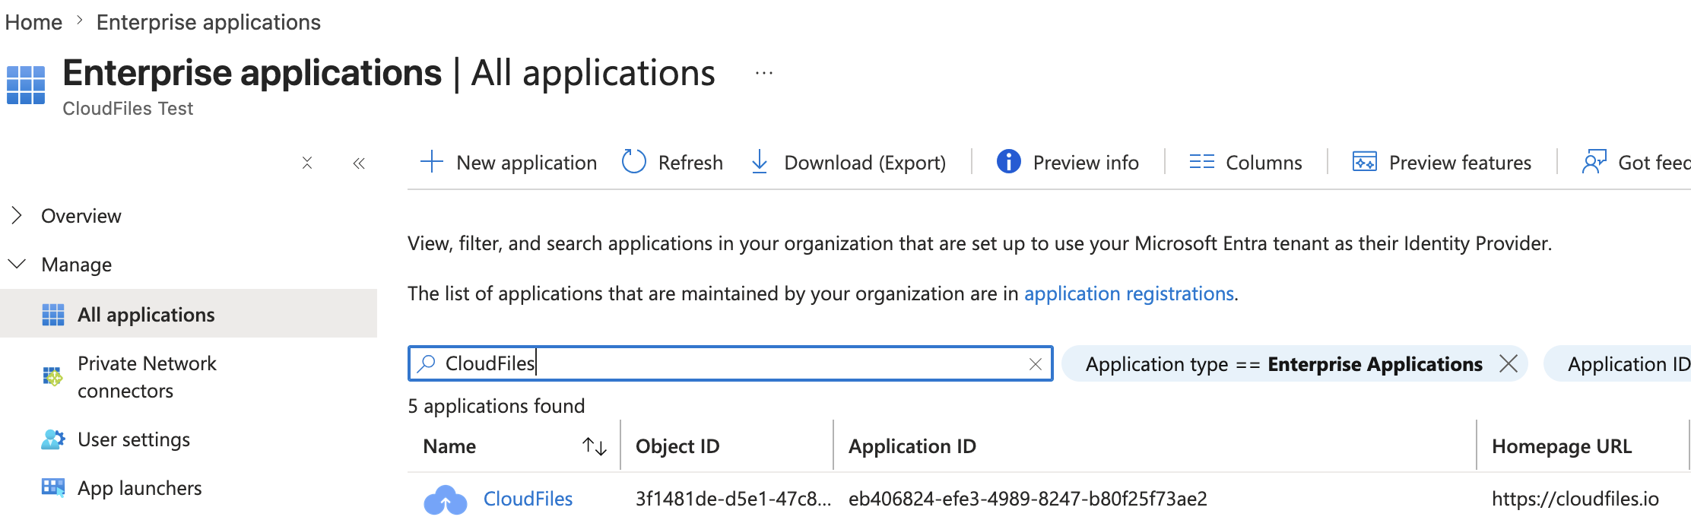Sort by Name using arrows icon
The height and width of the screenshot is (520, 1691).
coord(595,446)
